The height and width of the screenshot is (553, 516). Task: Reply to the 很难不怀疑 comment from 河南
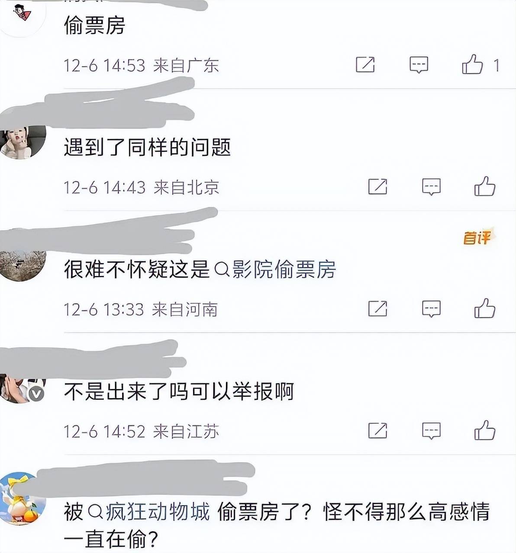(x=431, y=309)
